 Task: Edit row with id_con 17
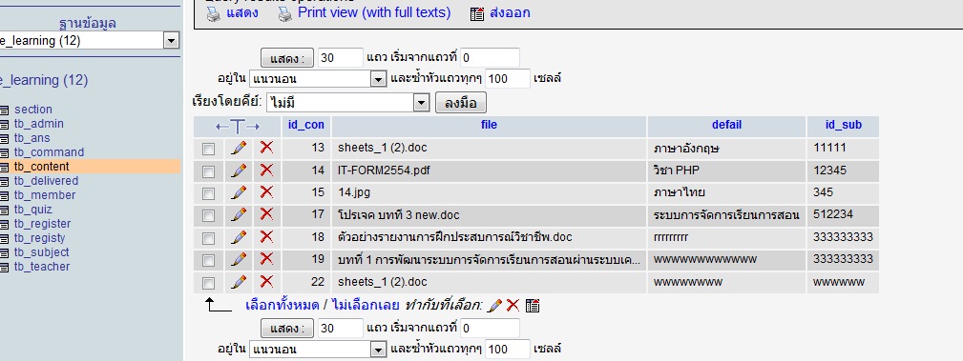239,214
